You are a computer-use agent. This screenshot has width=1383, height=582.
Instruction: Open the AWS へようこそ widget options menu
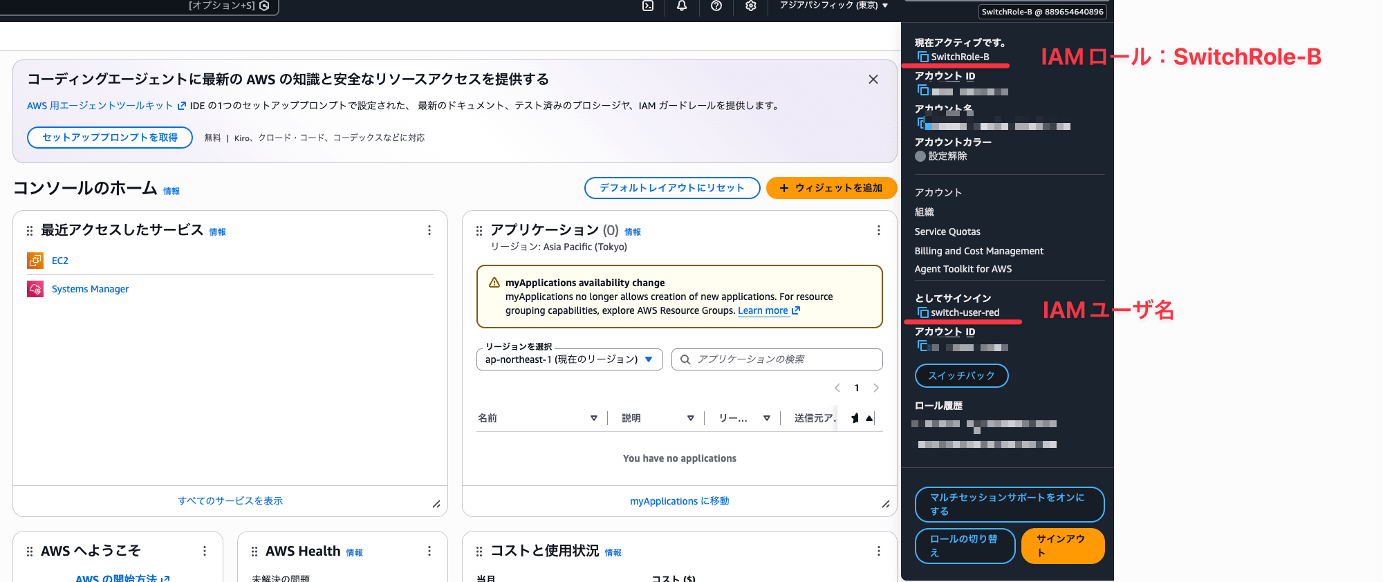pos(205,551)
